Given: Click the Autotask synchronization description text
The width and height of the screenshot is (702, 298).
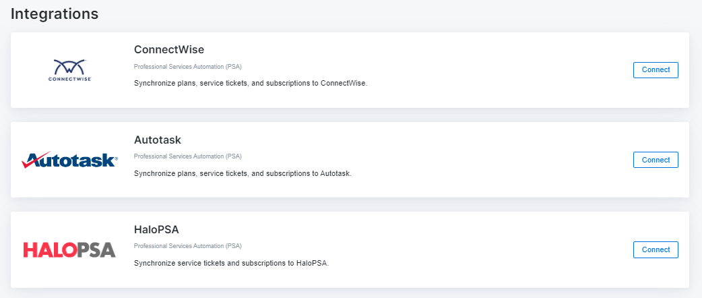Looking at the screenshot, I should (x=243, y=173).
